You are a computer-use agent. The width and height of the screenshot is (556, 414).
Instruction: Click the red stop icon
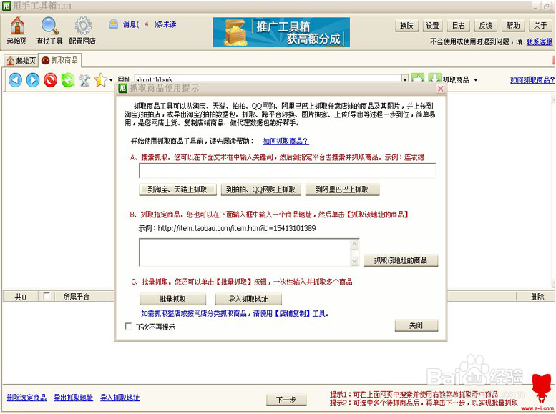pyautogui.click(x=50, y=80)
